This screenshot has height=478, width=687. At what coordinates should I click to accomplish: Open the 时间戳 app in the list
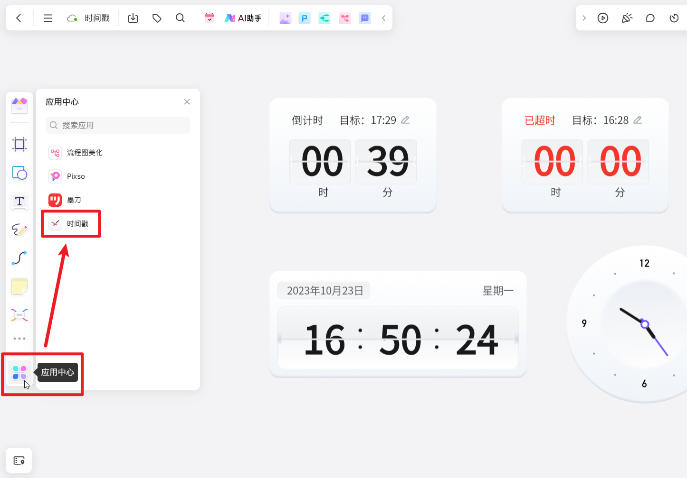coord(68,224)
